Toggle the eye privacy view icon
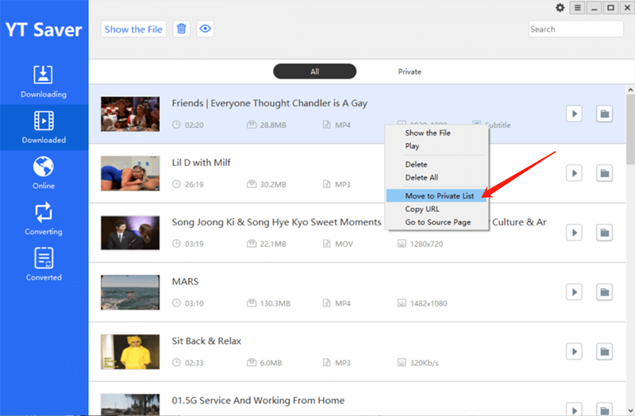635x416 pixels. (x=206, y=29)
